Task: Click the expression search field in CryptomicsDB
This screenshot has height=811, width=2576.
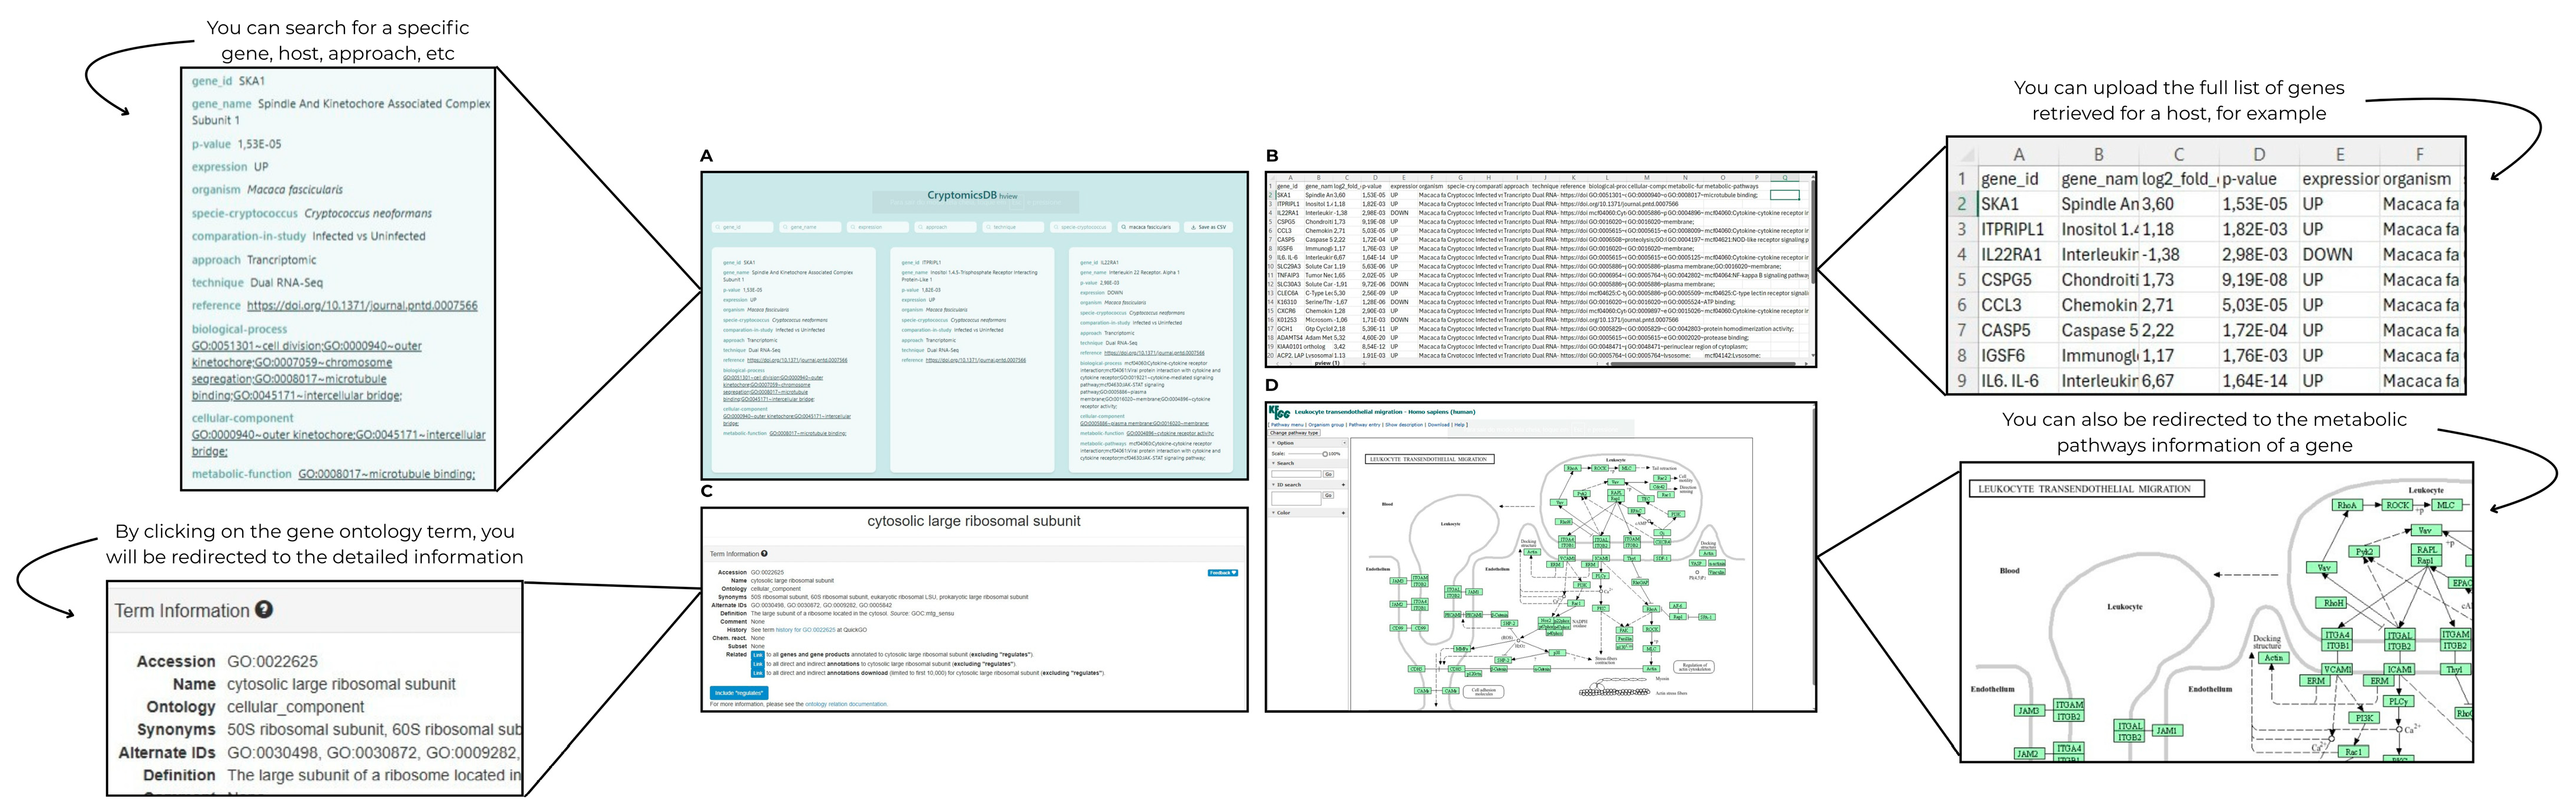Action: pos(878,227)
